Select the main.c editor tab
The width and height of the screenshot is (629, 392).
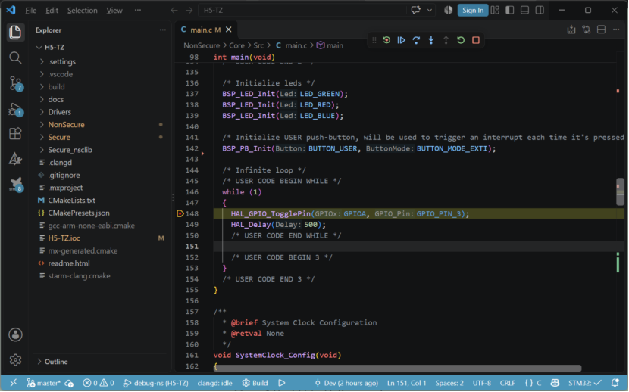(x=206, y=30)
